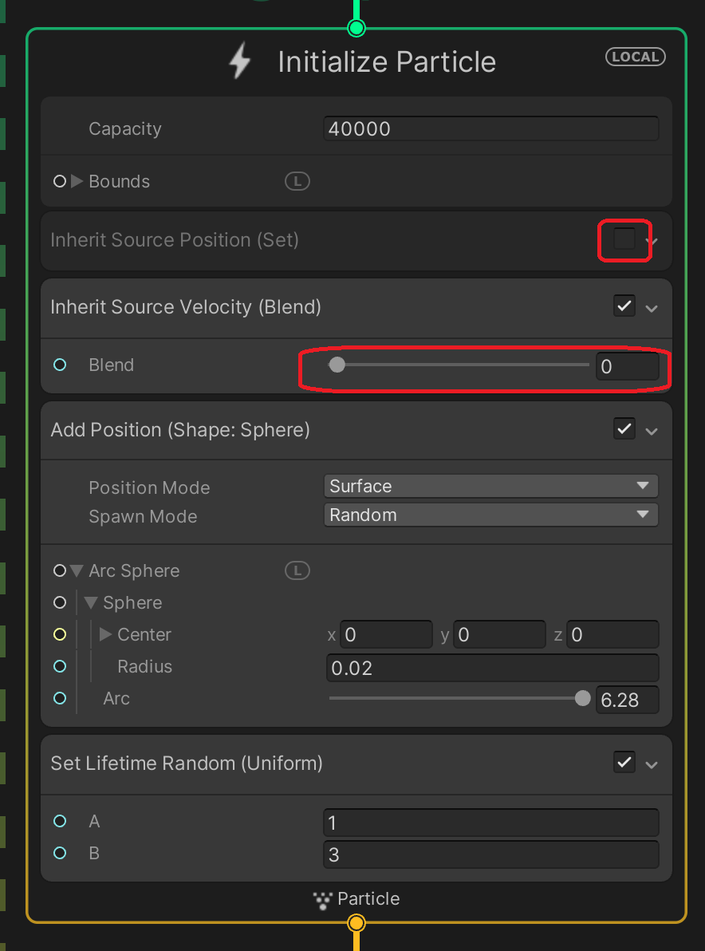This screenshot has width=705, height=951.
Task: Click the lightning bolt Initialize Particle icon
Action: coord(240,61)
